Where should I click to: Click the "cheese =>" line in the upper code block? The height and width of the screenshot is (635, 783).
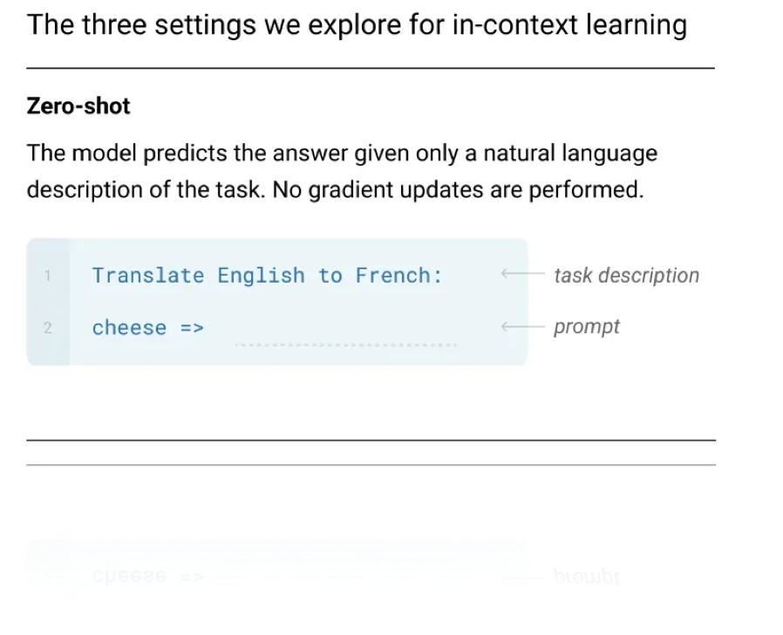pos(147,328)
